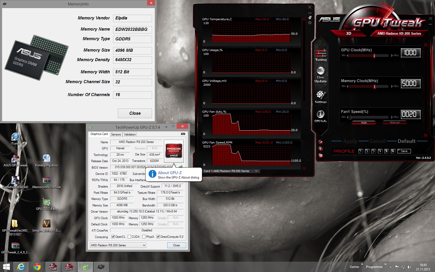
Task: Click Fan1 Speed Max increase arrow
Action: [392, 117]
